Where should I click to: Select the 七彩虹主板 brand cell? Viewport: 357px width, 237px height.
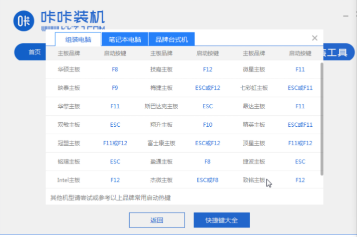254,88
